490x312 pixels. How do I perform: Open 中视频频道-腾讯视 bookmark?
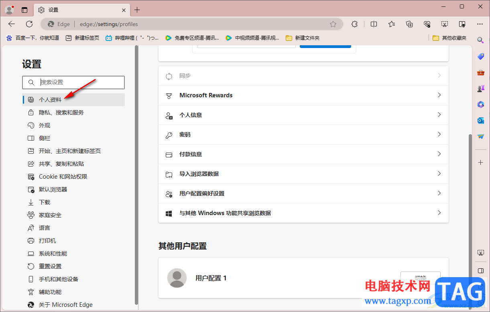252,38
